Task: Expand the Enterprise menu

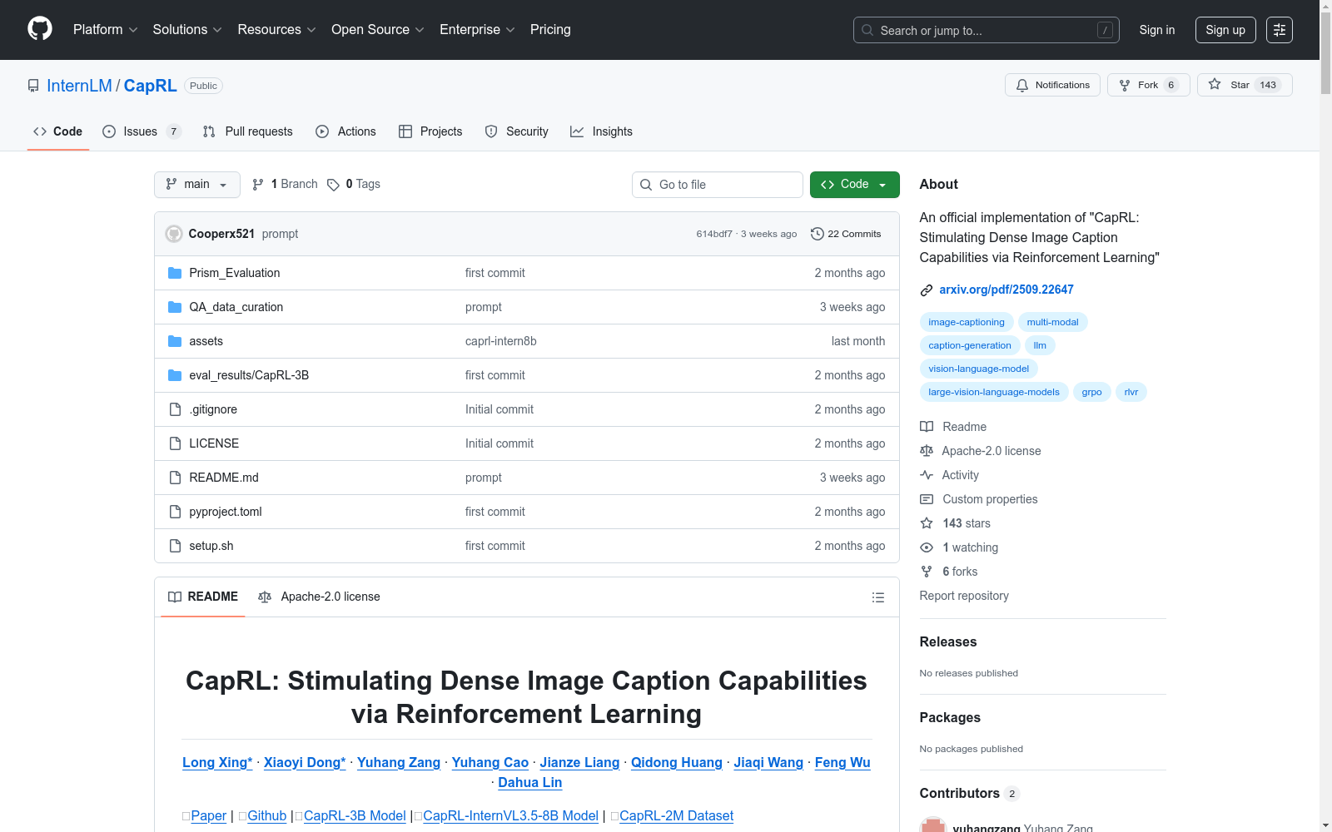Action: point(477,30)
